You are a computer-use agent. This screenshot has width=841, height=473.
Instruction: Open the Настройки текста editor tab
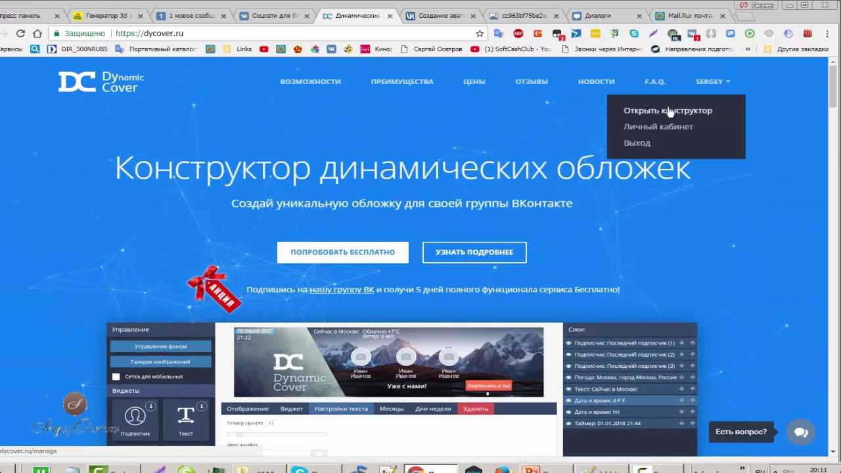[x=341, y=409]
